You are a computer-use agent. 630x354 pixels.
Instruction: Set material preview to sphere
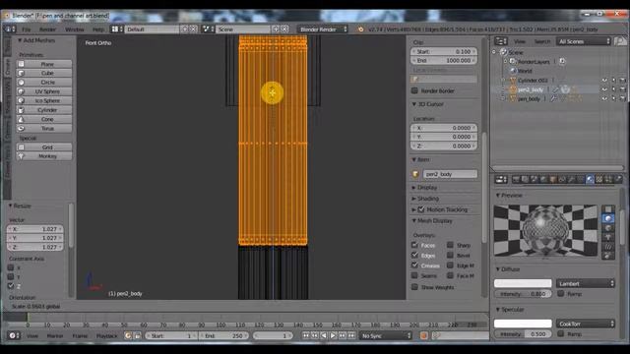point(608,218)
